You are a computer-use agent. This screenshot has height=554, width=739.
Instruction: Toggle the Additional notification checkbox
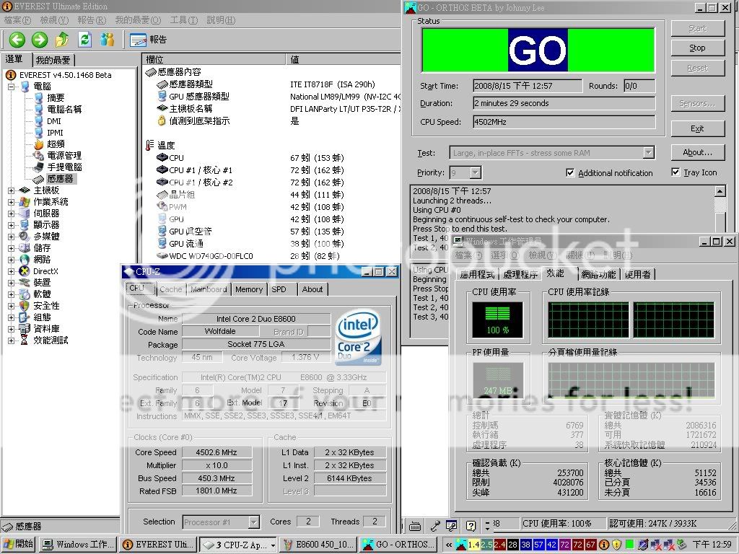click(570, 173)
